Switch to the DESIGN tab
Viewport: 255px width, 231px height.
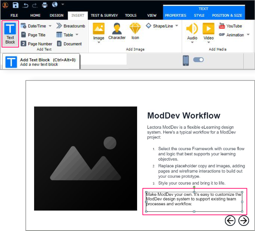pyautogui.click(x=56, y=16)
